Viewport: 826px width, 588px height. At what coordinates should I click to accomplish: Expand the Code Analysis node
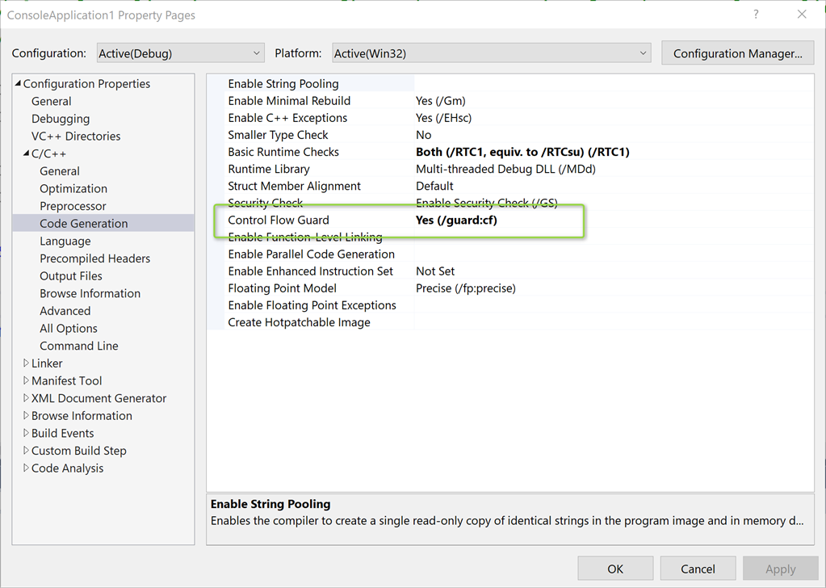(x=24, y=468)
